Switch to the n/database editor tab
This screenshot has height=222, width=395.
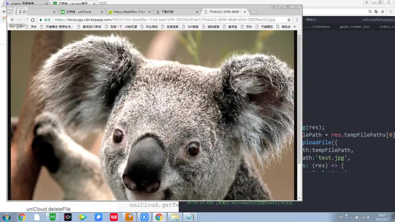[x=316, y=27]
